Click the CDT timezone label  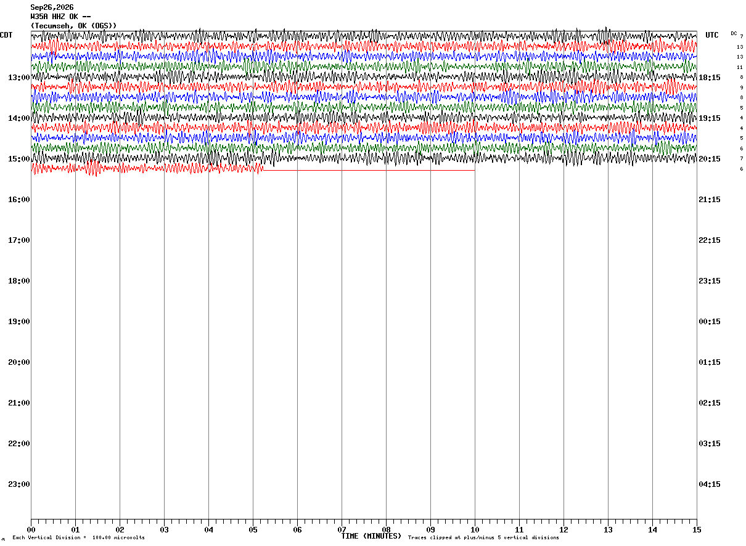point(6,35)
